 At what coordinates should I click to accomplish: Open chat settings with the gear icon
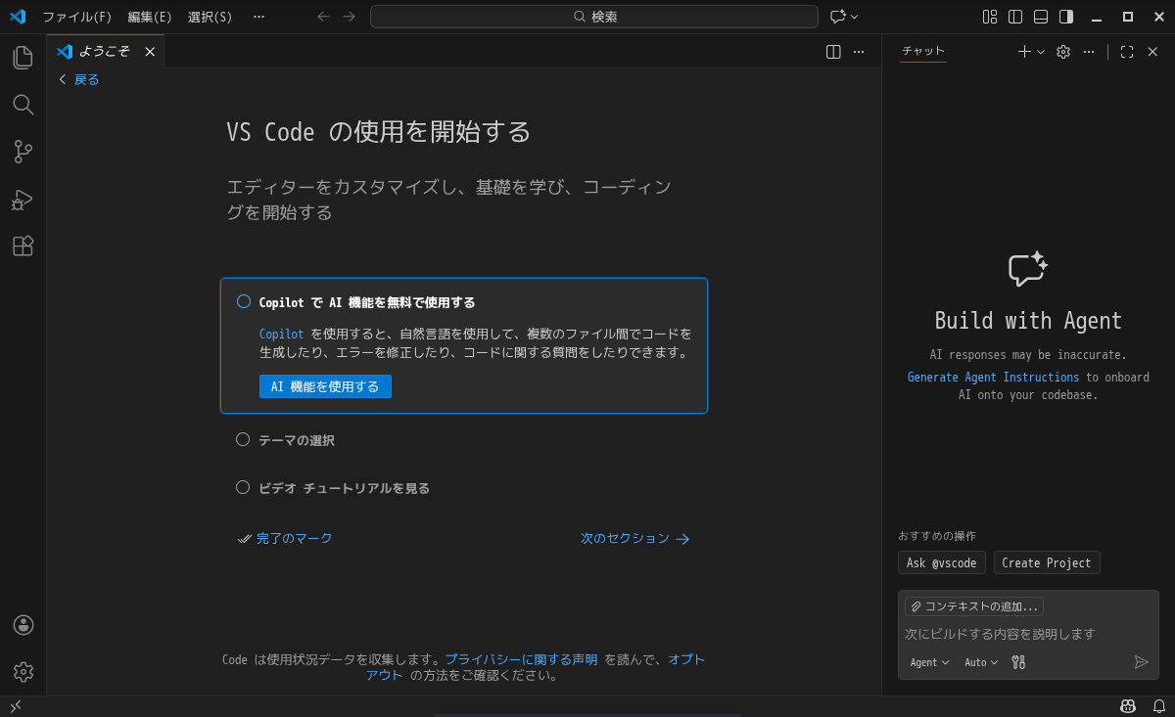pos(1062,51)
